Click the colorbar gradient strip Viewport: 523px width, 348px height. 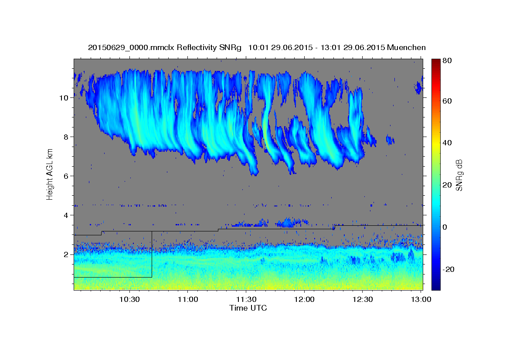pyautogui.click(x=436, y=174)
